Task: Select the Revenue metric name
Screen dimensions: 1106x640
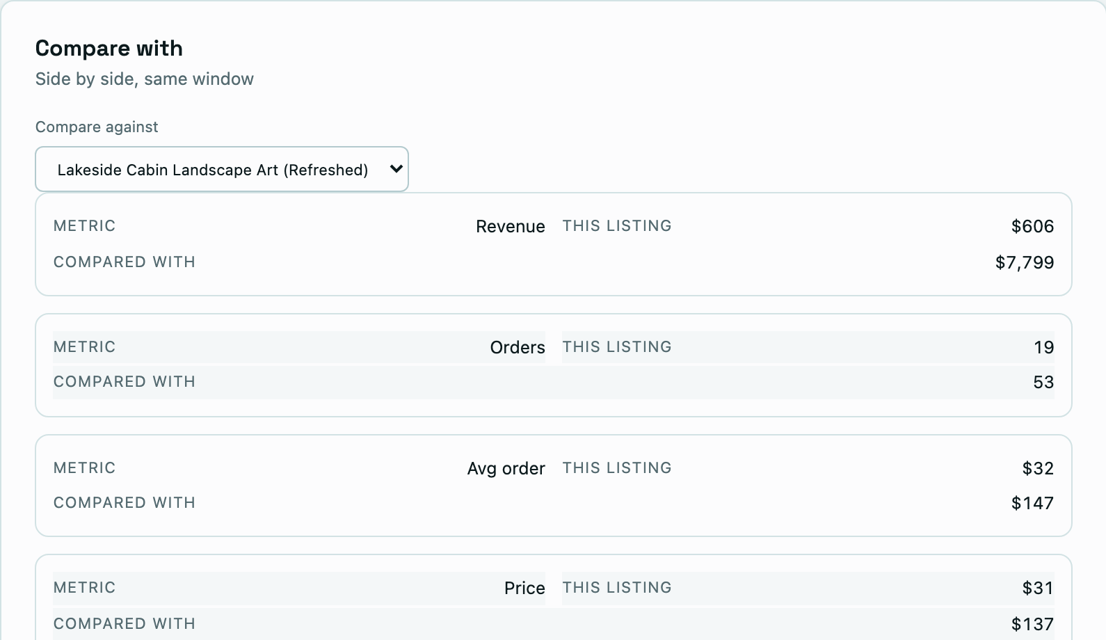Action: click(x=510, y=227)
